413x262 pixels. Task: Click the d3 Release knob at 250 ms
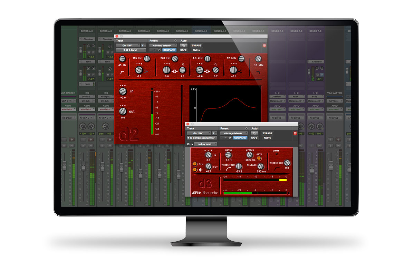(x=260, y=166)
